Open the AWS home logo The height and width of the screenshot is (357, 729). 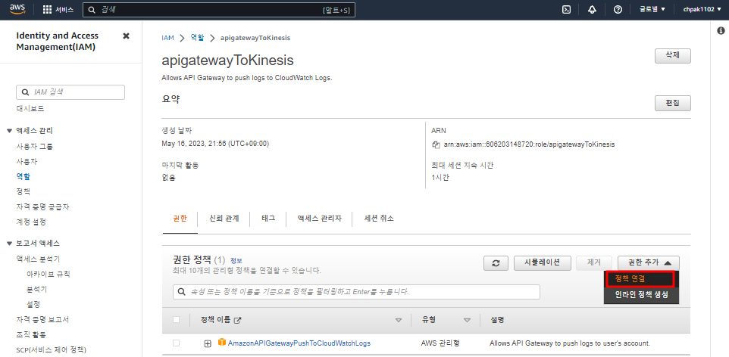[17, 9]
